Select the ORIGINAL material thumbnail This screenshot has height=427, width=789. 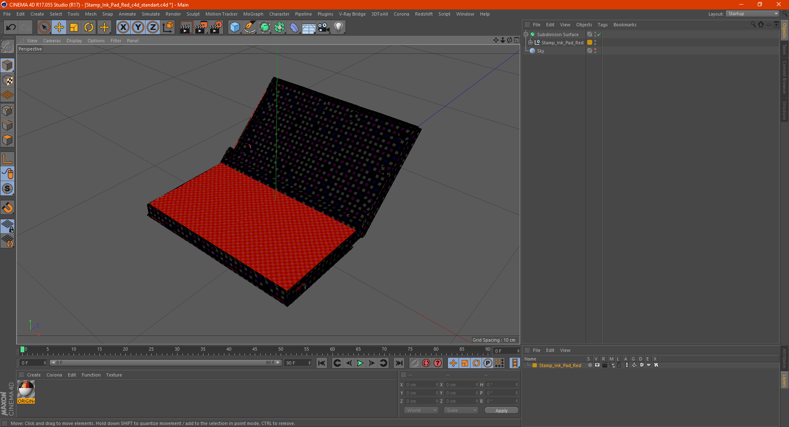click(x=26, y=392)
